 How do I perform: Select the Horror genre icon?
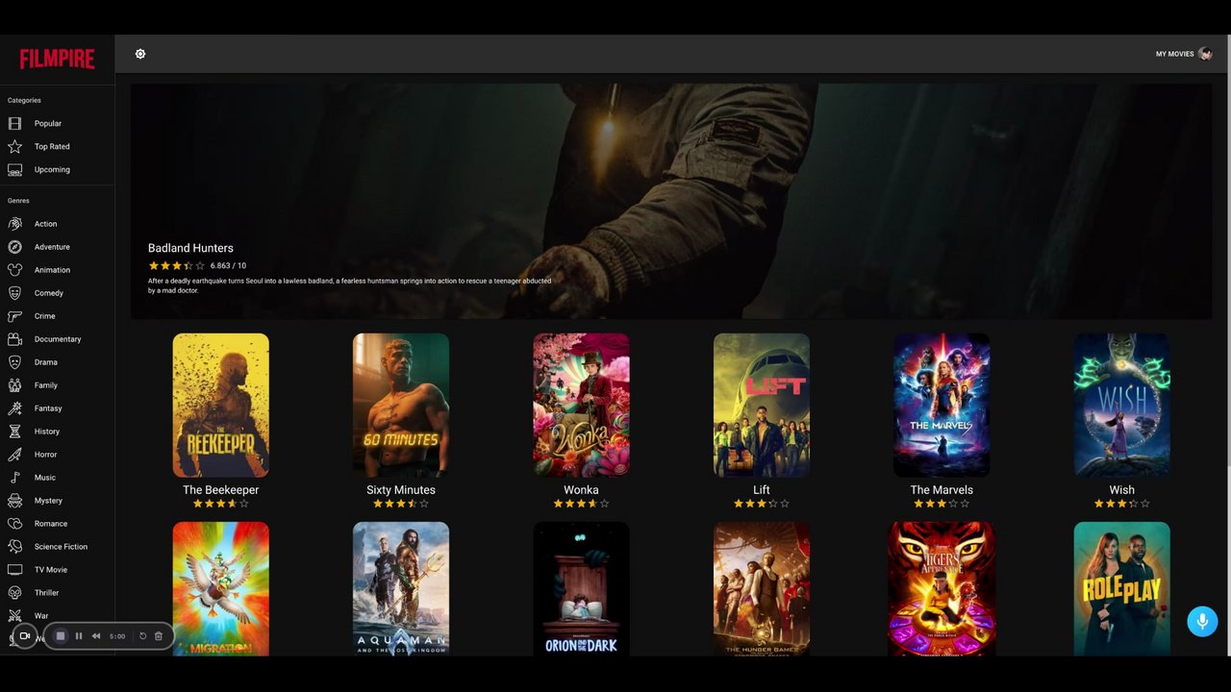click(14, 455)
